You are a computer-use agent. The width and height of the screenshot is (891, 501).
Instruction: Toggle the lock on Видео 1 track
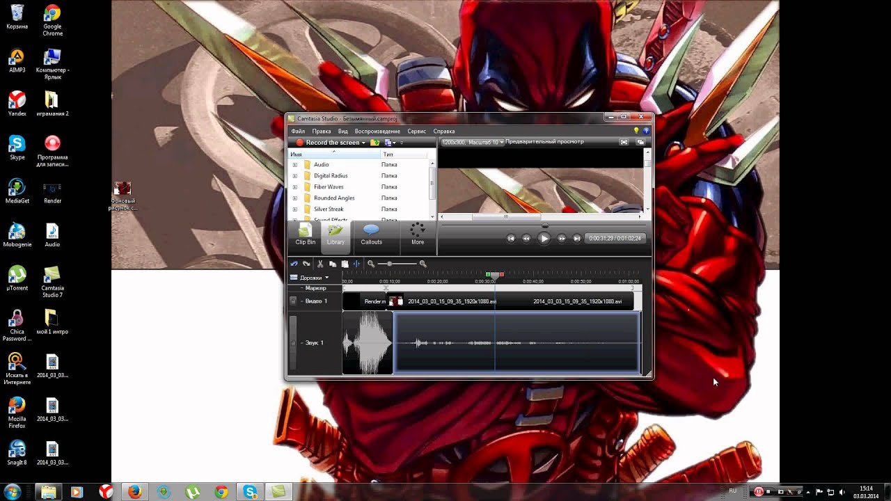(293, 301)
